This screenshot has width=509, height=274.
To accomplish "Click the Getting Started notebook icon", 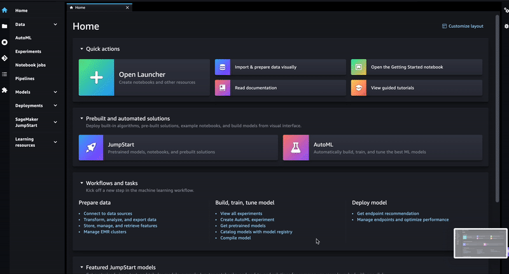I will tap(358, 67).
